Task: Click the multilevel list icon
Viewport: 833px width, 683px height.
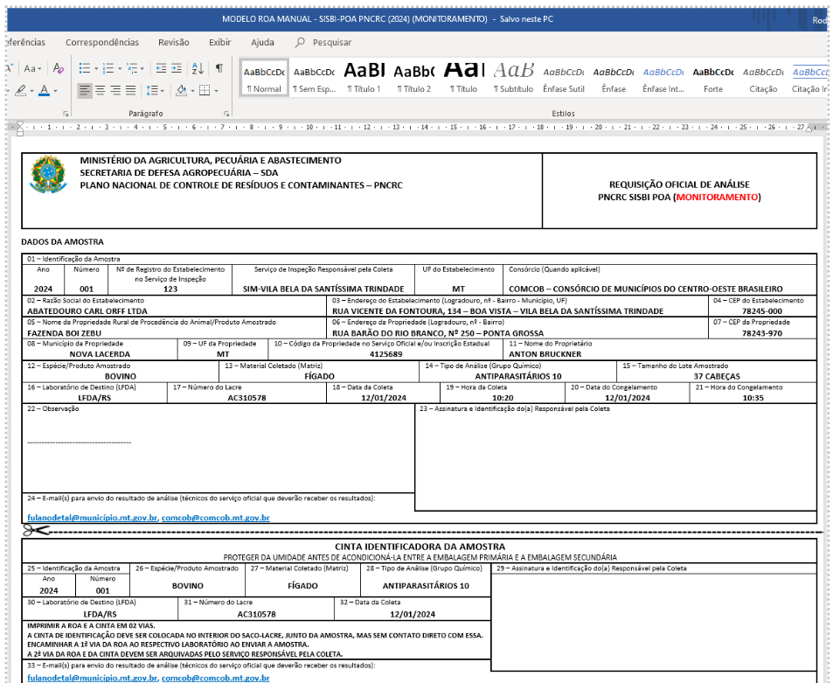Action: coord(132,68)
